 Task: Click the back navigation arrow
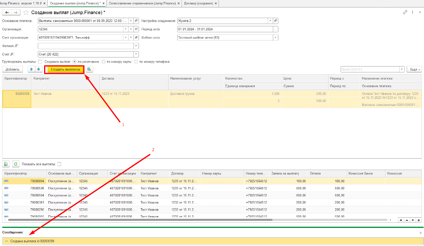click(7, 13)
